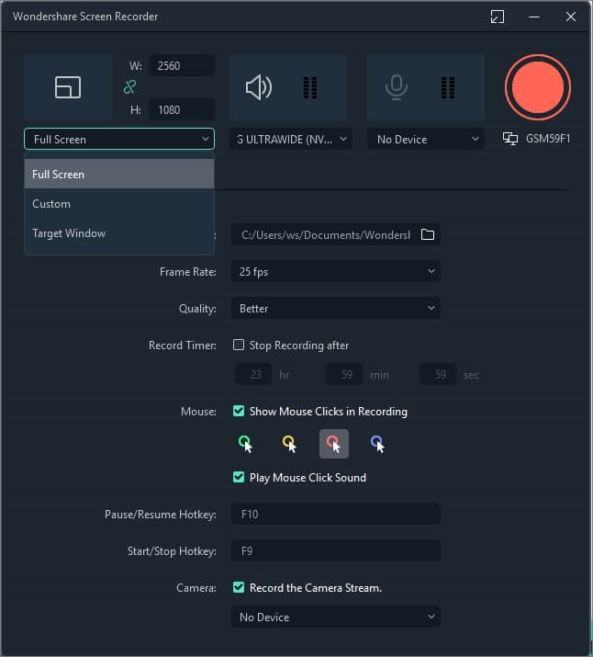Uncheck Play Mouse Click Sound
Image resolution: width=593 pixels, height=657 pixels.
point(239,477)
